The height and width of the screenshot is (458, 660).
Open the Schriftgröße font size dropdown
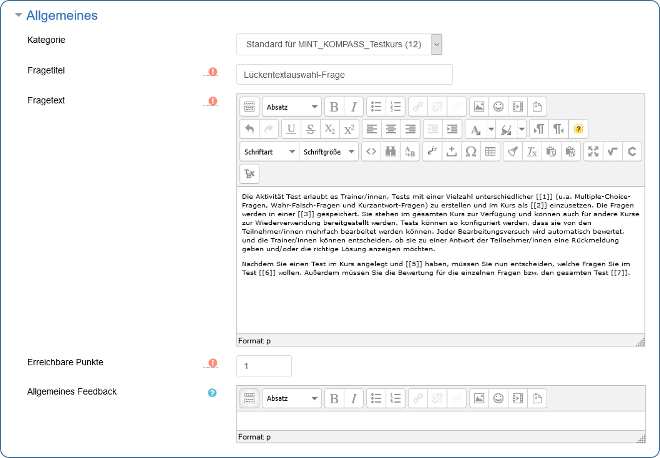click(329, 152)
